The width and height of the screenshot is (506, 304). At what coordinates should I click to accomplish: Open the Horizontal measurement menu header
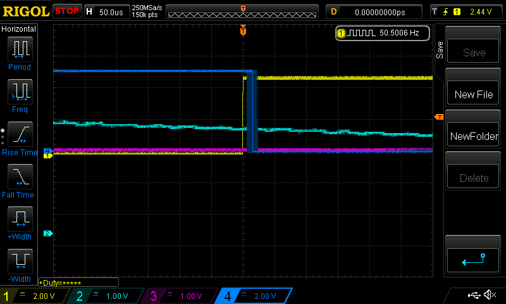19,28
